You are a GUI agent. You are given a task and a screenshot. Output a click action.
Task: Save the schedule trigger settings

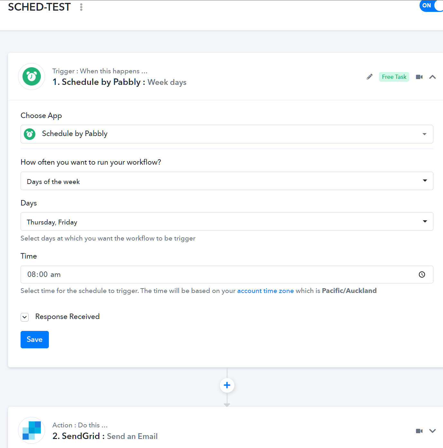[35, 340]
